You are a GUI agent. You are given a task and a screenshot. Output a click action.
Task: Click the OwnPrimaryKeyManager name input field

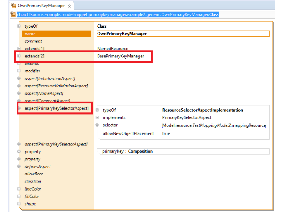[x=183, y=34]
